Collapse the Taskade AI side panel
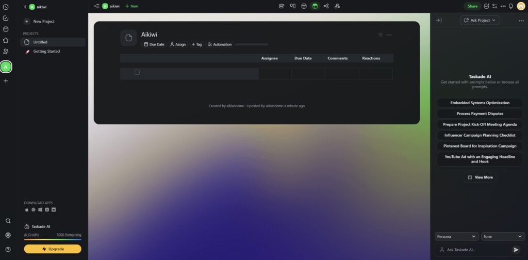 (438, 20)
